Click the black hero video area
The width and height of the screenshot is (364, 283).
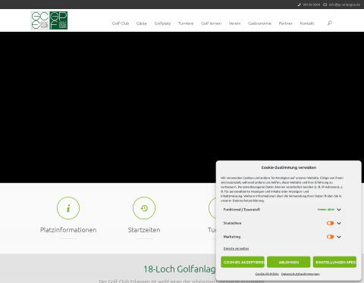click(182, 107)
